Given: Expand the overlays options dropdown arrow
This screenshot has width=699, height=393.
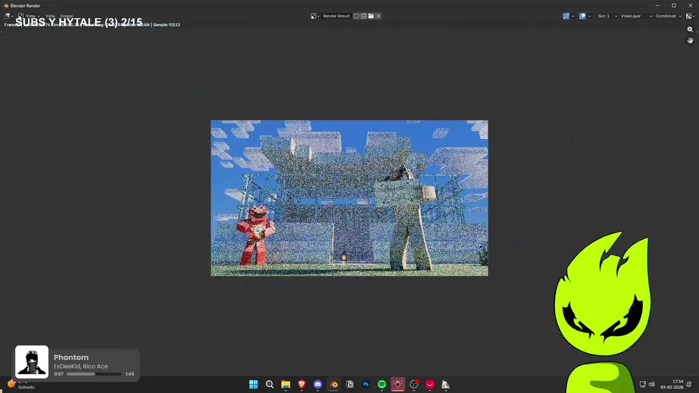Looking at the screenshot, I should 589,16.
